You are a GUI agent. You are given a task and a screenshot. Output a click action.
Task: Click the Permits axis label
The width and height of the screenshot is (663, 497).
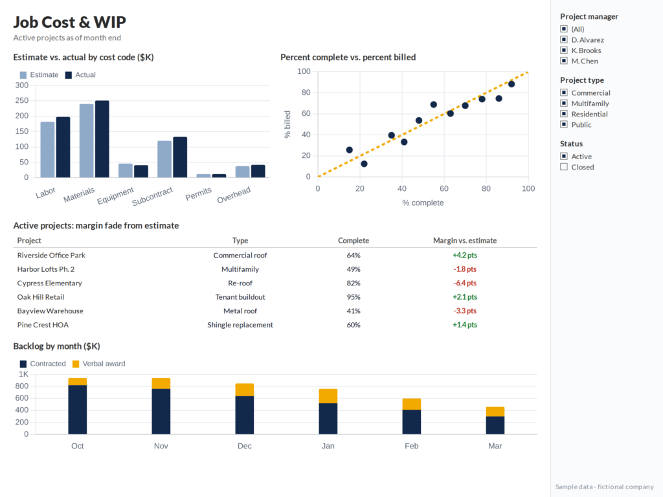[x=198, y=194]
